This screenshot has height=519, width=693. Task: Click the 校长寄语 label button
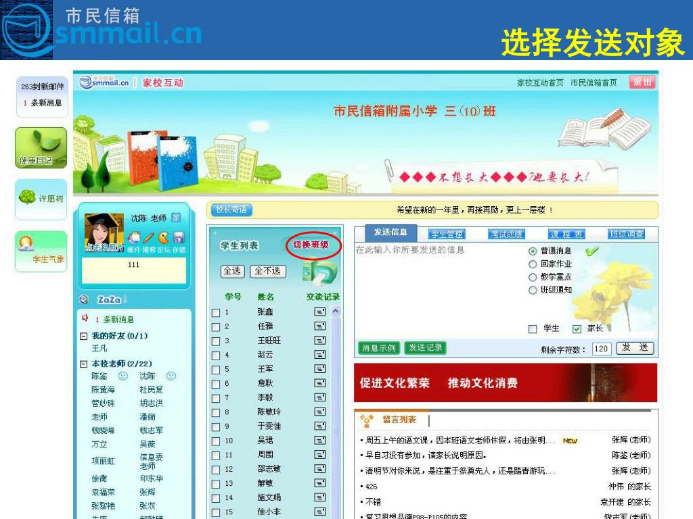pyautogui.click(x=232, y=209)
